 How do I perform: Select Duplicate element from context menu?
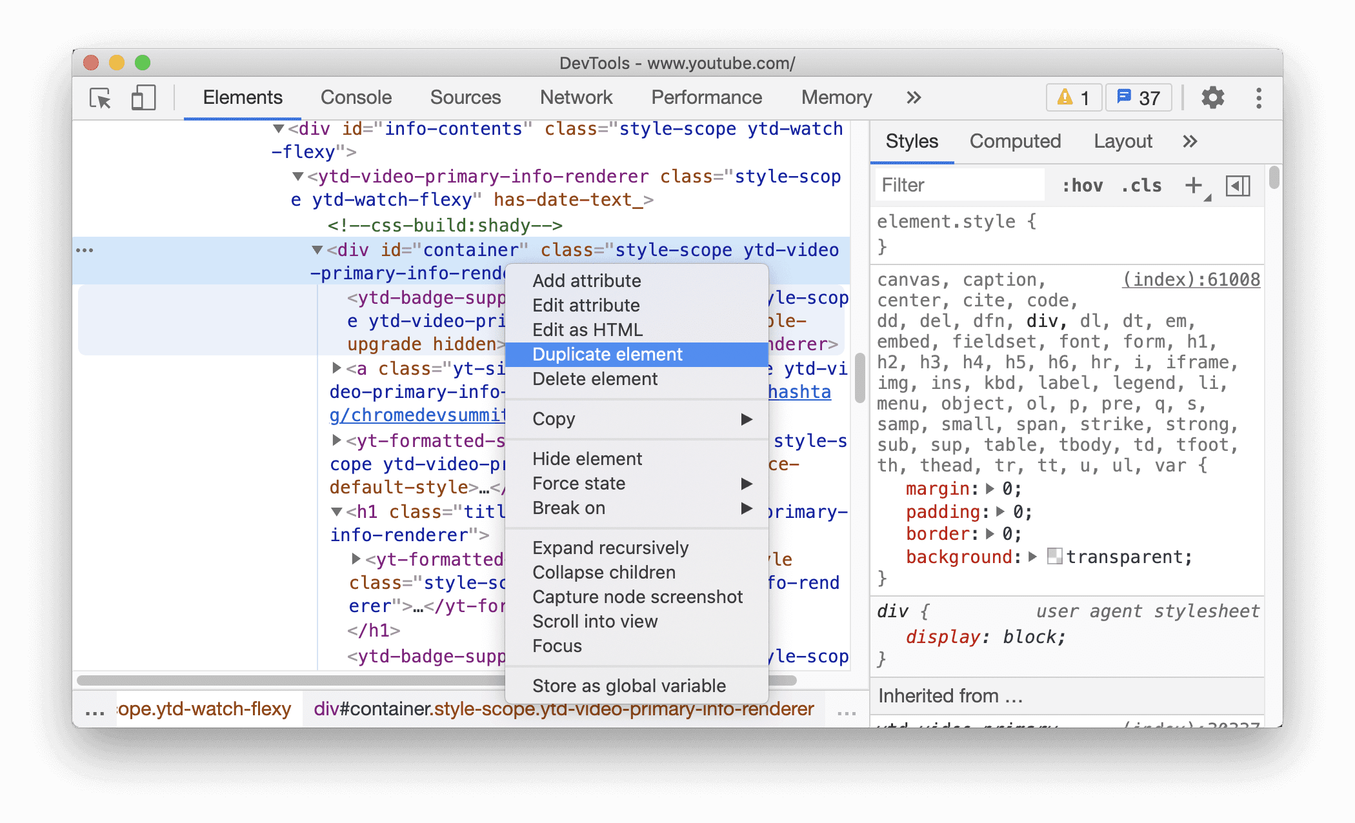click(x=607, y=353)
